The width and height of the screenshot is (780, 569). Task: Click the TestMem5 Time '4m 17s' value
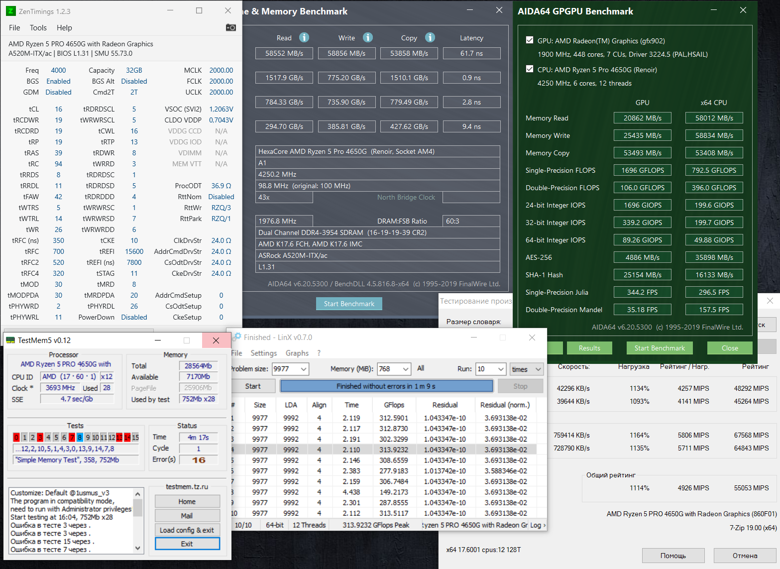199,437
